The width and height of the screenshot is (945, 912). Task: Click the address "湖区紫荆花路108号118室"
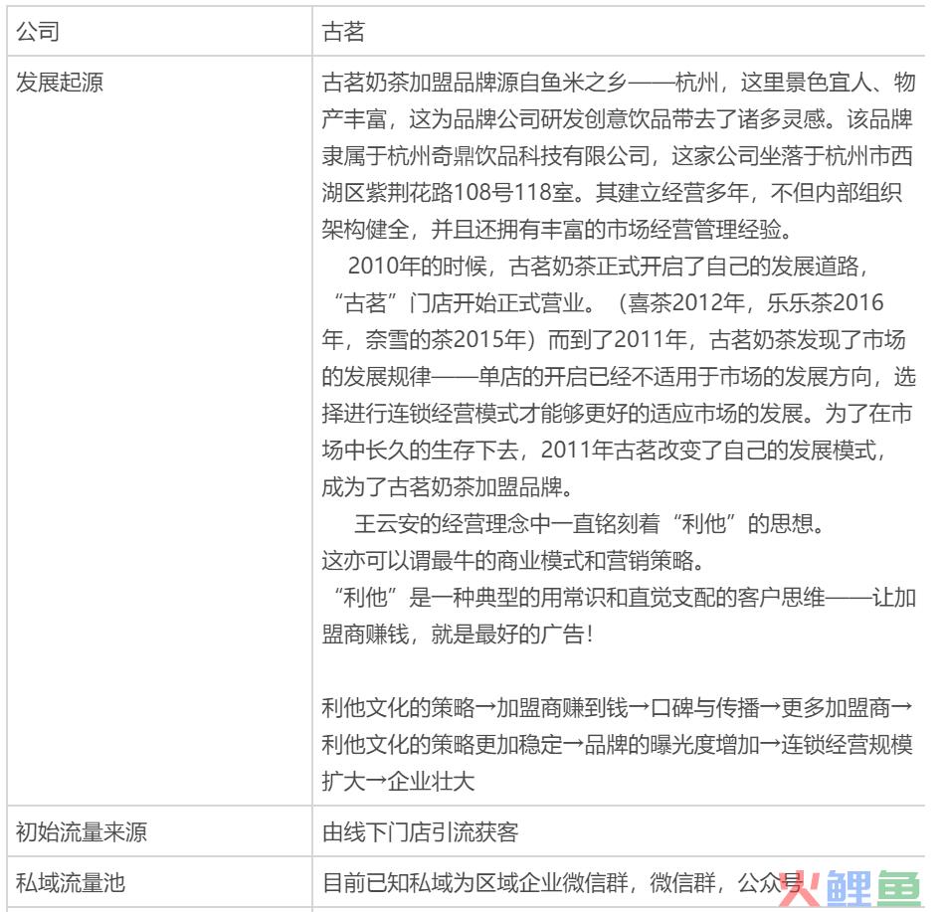tap(448, 192)
